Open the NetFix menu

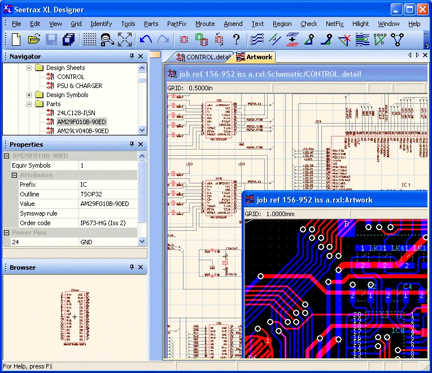pos(335,24)
